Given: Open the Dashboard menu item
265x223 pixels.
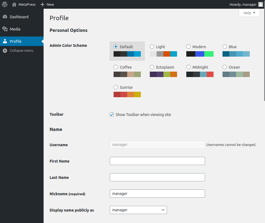Looking at the screenshot, I should click(x=19, y=17).
